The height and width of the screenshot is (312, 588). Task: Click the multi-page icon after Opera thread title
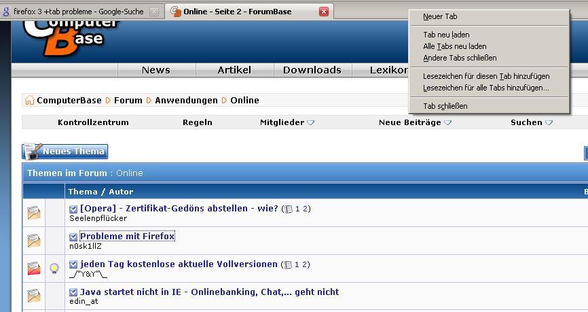click(288, 209)
